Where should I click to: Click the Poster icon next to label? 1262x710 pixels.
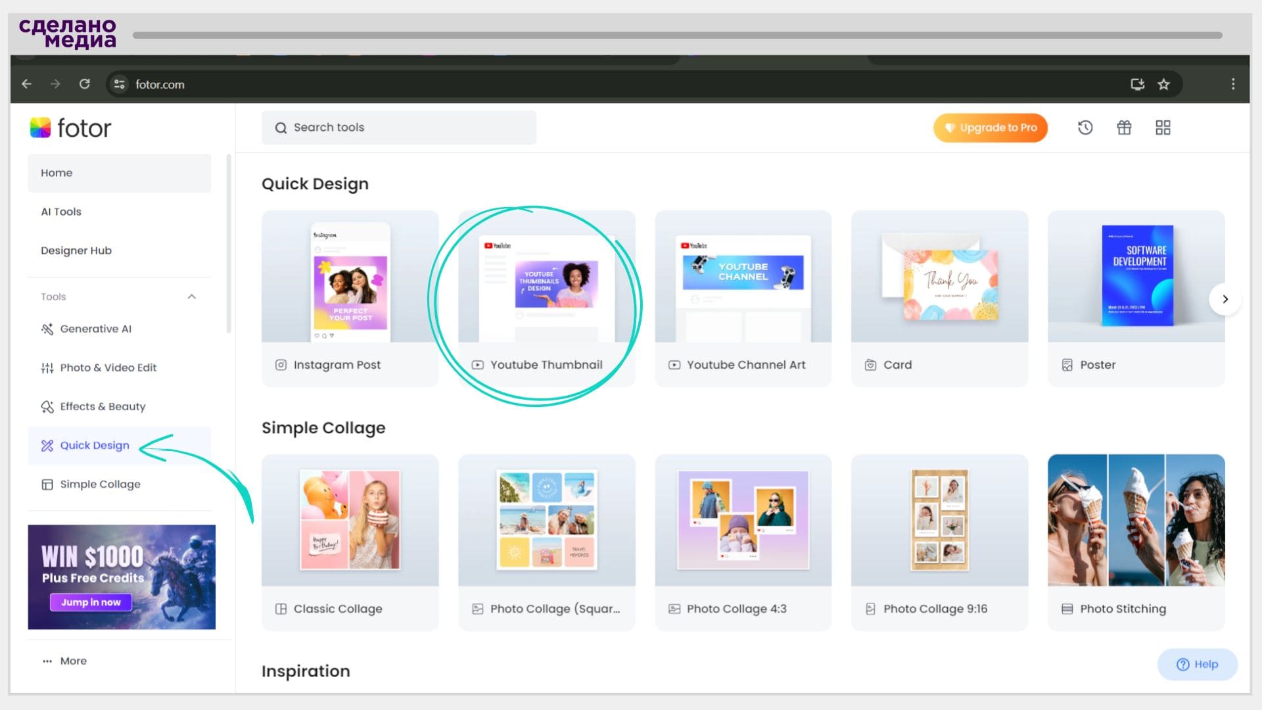coord(1067,365)
